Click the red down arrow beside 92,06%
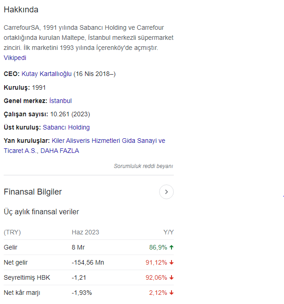The width and height of the screenshot is (284, 304). tap(171, 277)
